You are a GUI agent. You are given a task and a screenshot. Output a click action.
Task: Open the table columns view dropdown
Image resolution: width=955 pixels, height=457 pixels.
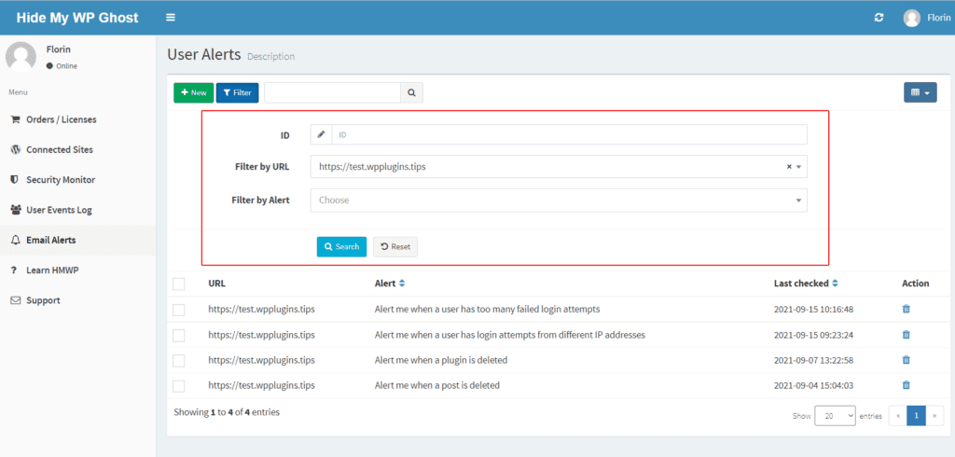[x=920, y=92]
